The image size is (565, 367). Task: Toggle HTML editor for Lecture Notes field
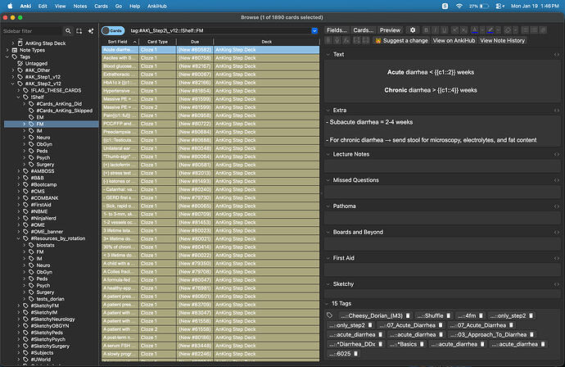pos(557,154)
